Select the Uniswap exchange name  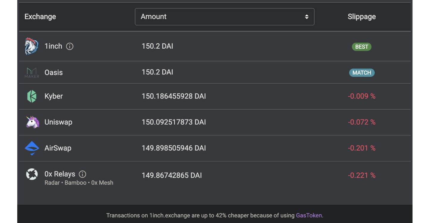click(x=58, y=122)
